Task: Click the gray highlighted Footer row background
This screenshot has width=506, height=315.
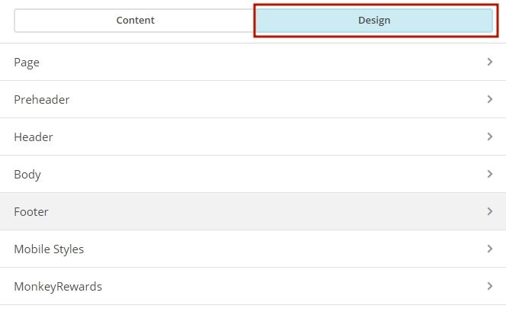Action: coord(267,212)
